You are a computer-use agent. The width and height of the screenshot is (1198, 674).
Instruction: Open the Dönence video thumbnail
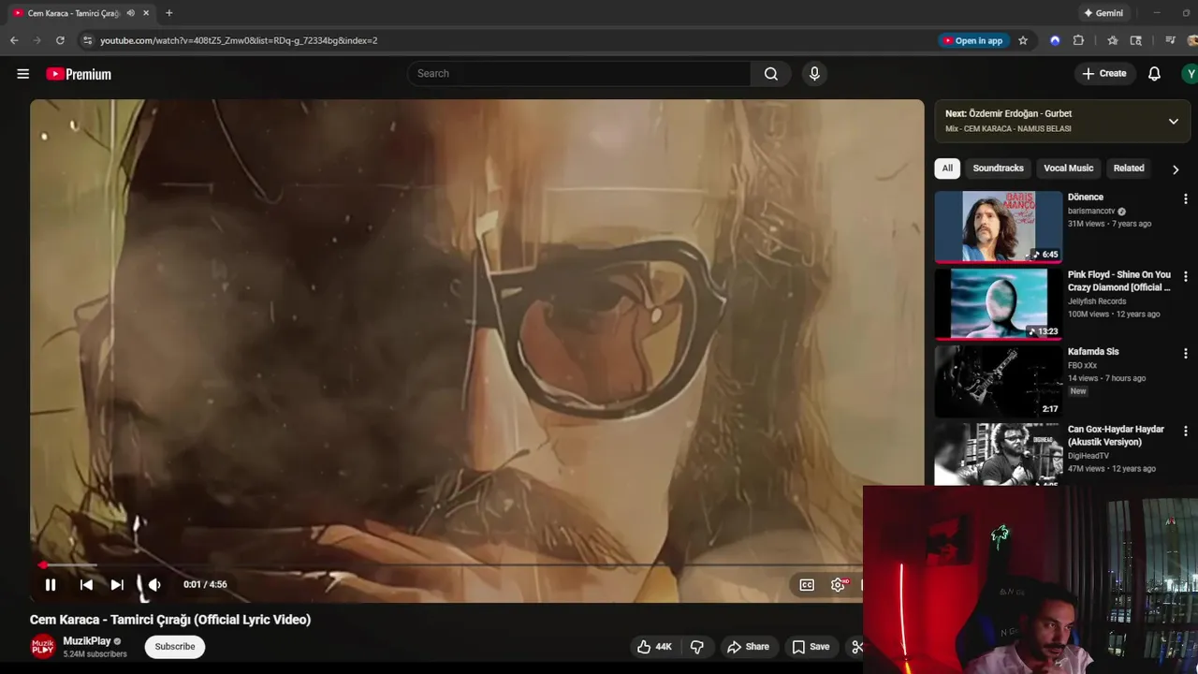click(999, 227)
